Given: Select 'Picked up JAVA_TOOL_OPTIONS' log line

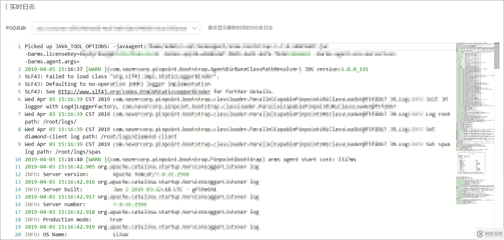Looking at the screenshot, I should [x=177, y=46].
